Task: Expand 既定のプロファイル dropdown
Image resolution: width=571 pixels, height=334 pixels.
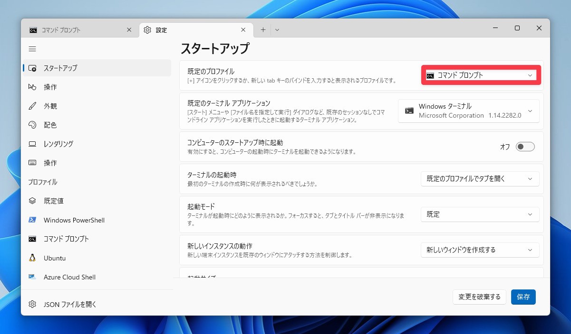Action: [x=481, y=75]
